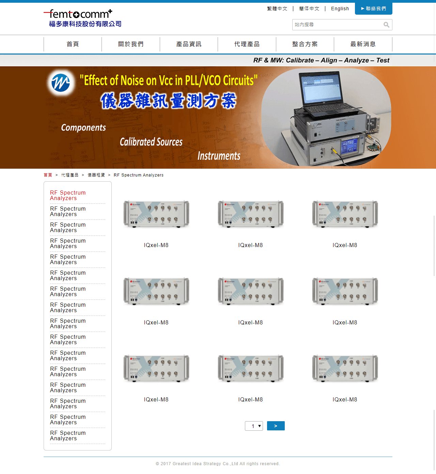Open the page number dropdown
This screenshot has width=436, height=474.
point(254,426)
